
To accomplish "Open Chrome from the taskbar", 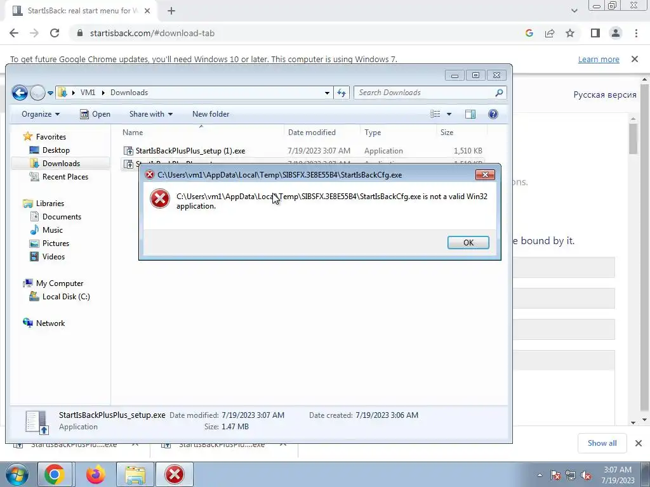I will click(55, 474).
